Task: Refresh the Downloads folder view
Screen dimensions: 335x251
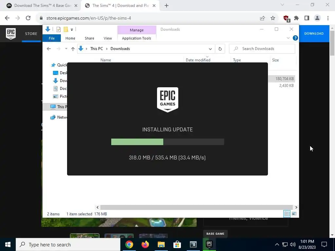Action: [220, 49]
